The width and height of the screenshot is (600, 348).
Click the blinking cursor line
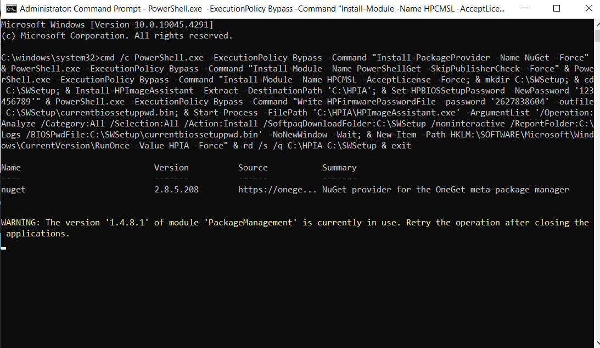(3, 248)
